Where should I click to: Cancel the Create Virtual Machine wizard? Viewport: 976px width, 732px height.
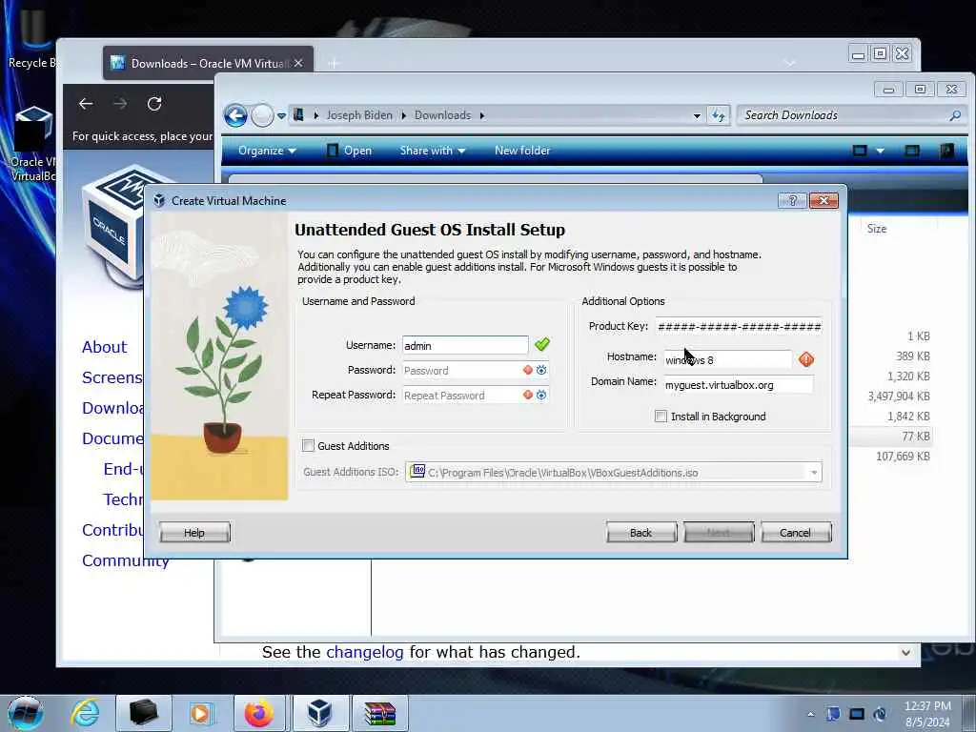coord(796,533)
